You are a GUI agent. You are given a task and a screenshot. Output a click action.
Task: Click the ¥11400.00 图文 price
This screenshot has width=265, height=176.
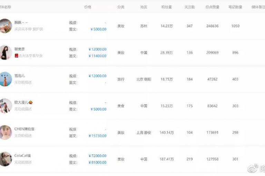pos(98,56)
